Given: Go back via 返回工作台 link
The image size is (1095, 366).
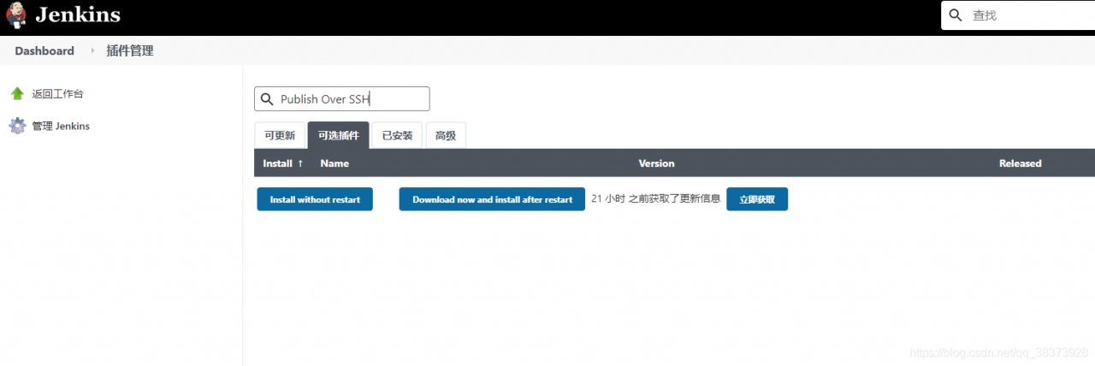Looking at the screenshot, I should coord(57,94).
